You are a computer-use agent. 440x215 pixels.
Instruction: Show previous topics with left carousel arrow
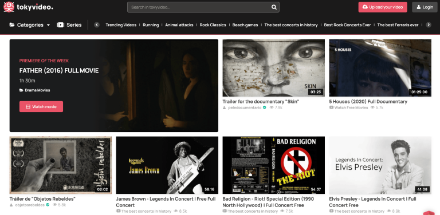[x=97, y=25]
